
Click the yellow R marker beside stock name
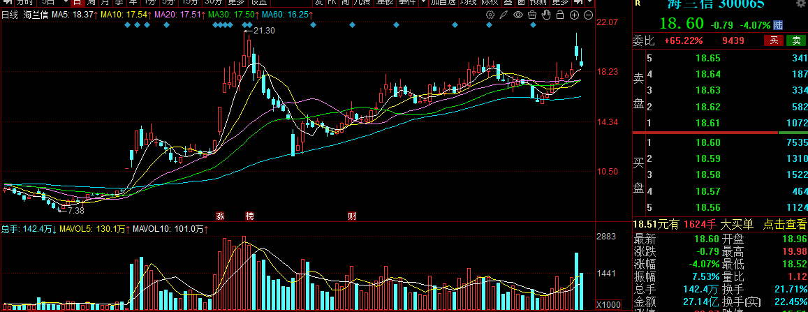pos(638,3)
